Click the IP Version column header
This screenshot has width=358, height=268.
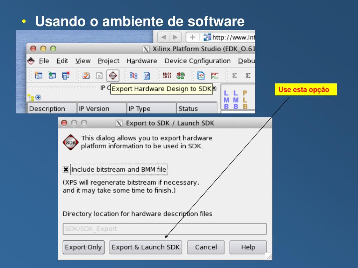(x=102, y=108)
